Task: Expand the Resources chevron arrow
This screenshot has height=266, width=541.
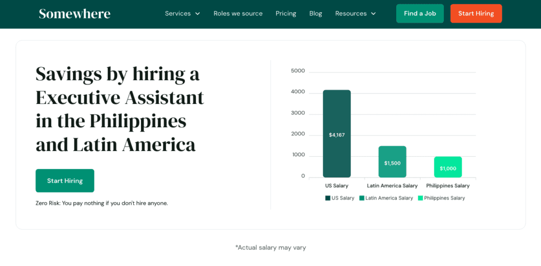Action: pos(374,14)
